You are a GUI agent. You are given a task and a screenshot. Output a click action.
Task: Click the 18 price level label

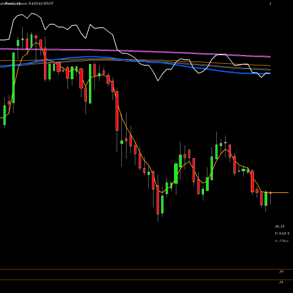coord(281,282)
